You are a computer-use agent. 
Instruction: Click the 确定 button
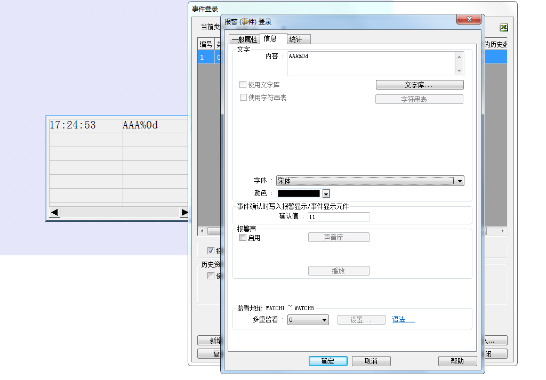(328, 361)
